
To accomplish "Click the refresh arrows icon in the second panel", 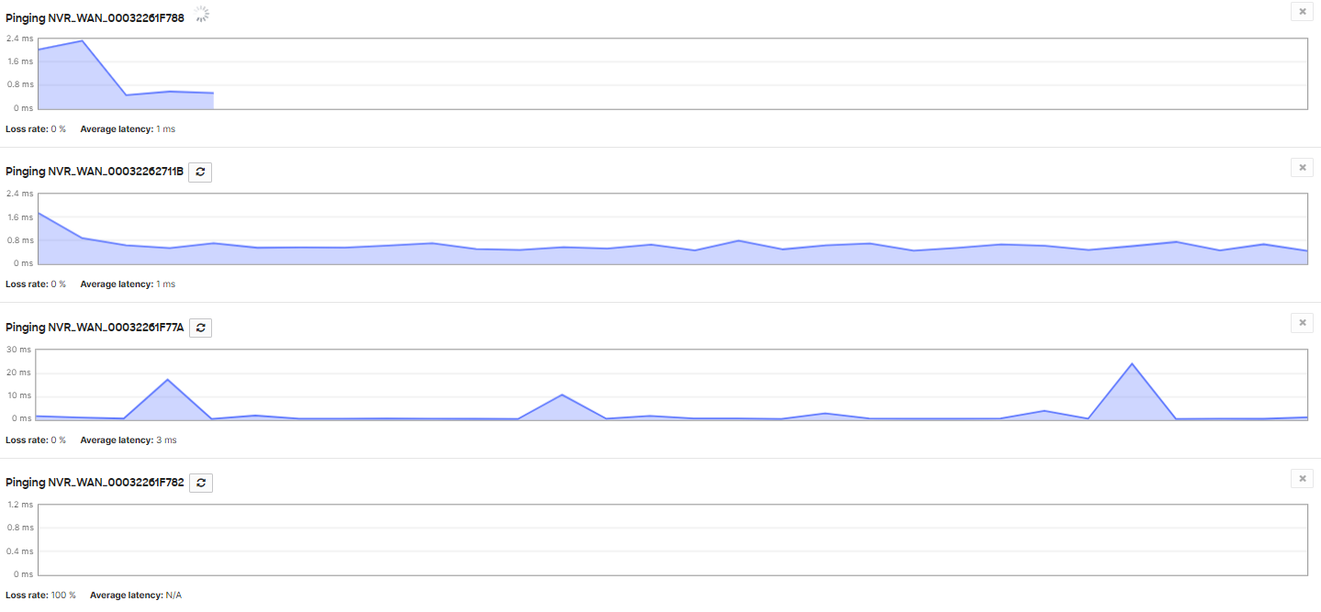I will pos(200,172).
